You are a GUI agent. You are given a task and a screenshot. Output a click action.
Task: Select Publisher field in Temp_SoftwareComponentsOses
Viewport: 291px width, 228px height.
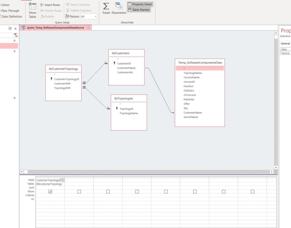pyautogui.click(x=189, y=100)
